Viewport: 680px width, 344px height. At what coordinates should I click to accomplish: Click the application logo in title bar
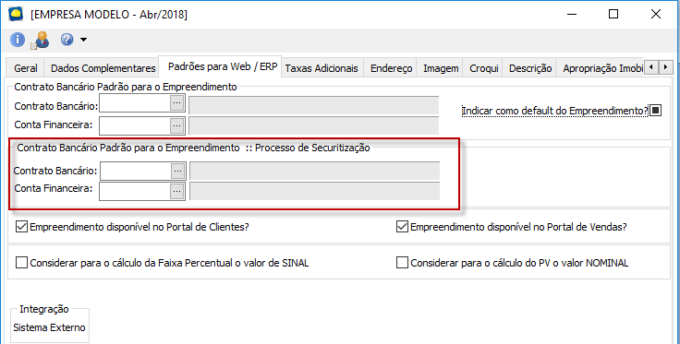click(x=16, y=14)
